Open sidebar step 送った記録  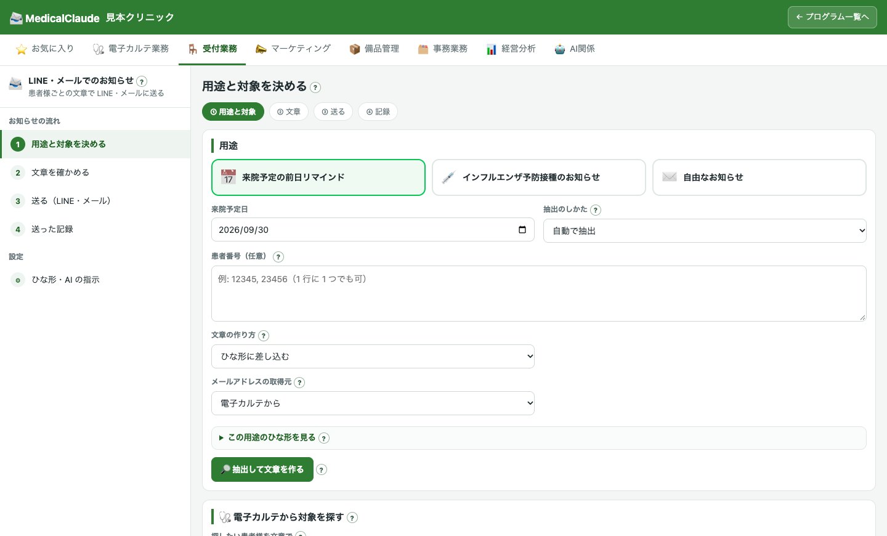(x=95, y=229)
